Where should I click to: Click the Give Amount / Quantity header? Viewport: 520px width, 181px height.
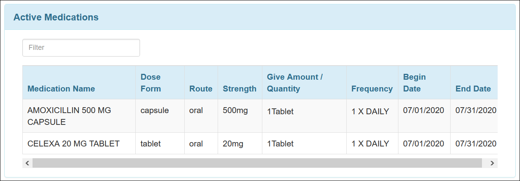coord(295,83)
